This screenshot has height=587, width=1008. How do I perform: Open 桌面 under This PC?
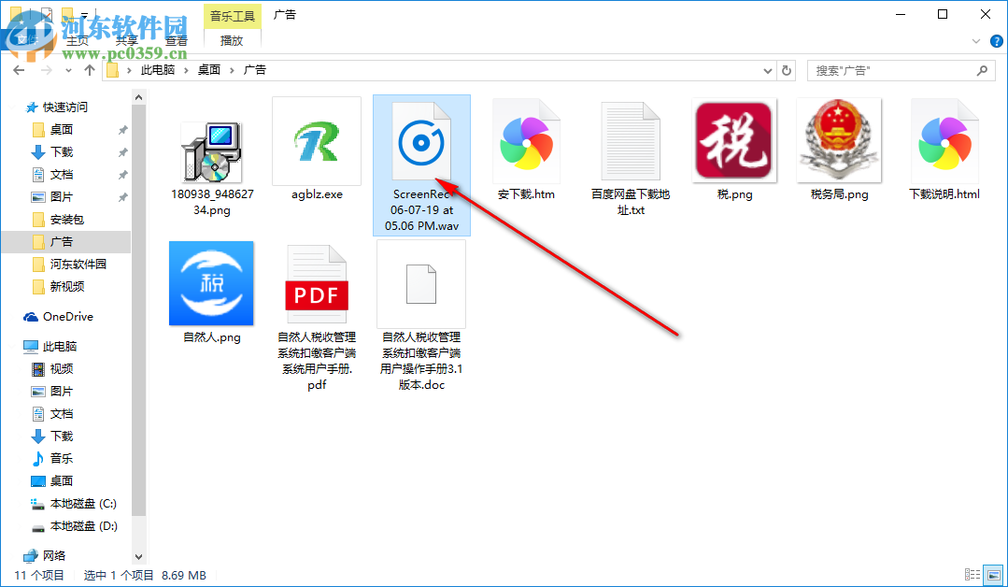coord(61,481)
